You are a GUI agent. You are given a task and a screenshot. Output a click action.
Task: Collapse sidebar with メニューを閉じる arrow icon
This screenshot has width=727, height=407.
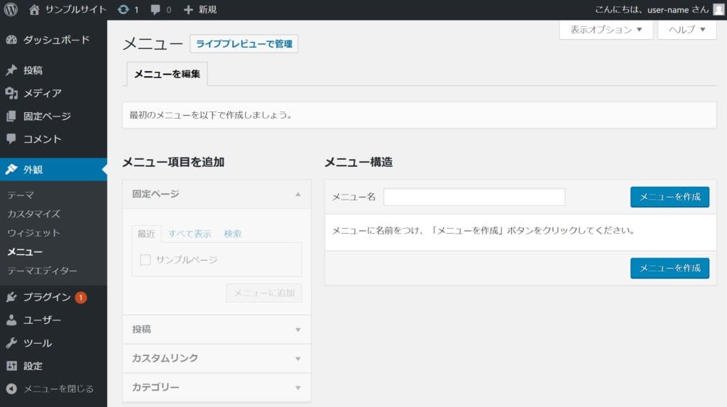[x=11, y=389]
